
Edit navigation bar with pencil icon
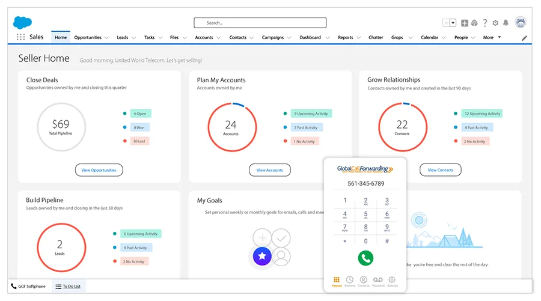pos(524,38)
